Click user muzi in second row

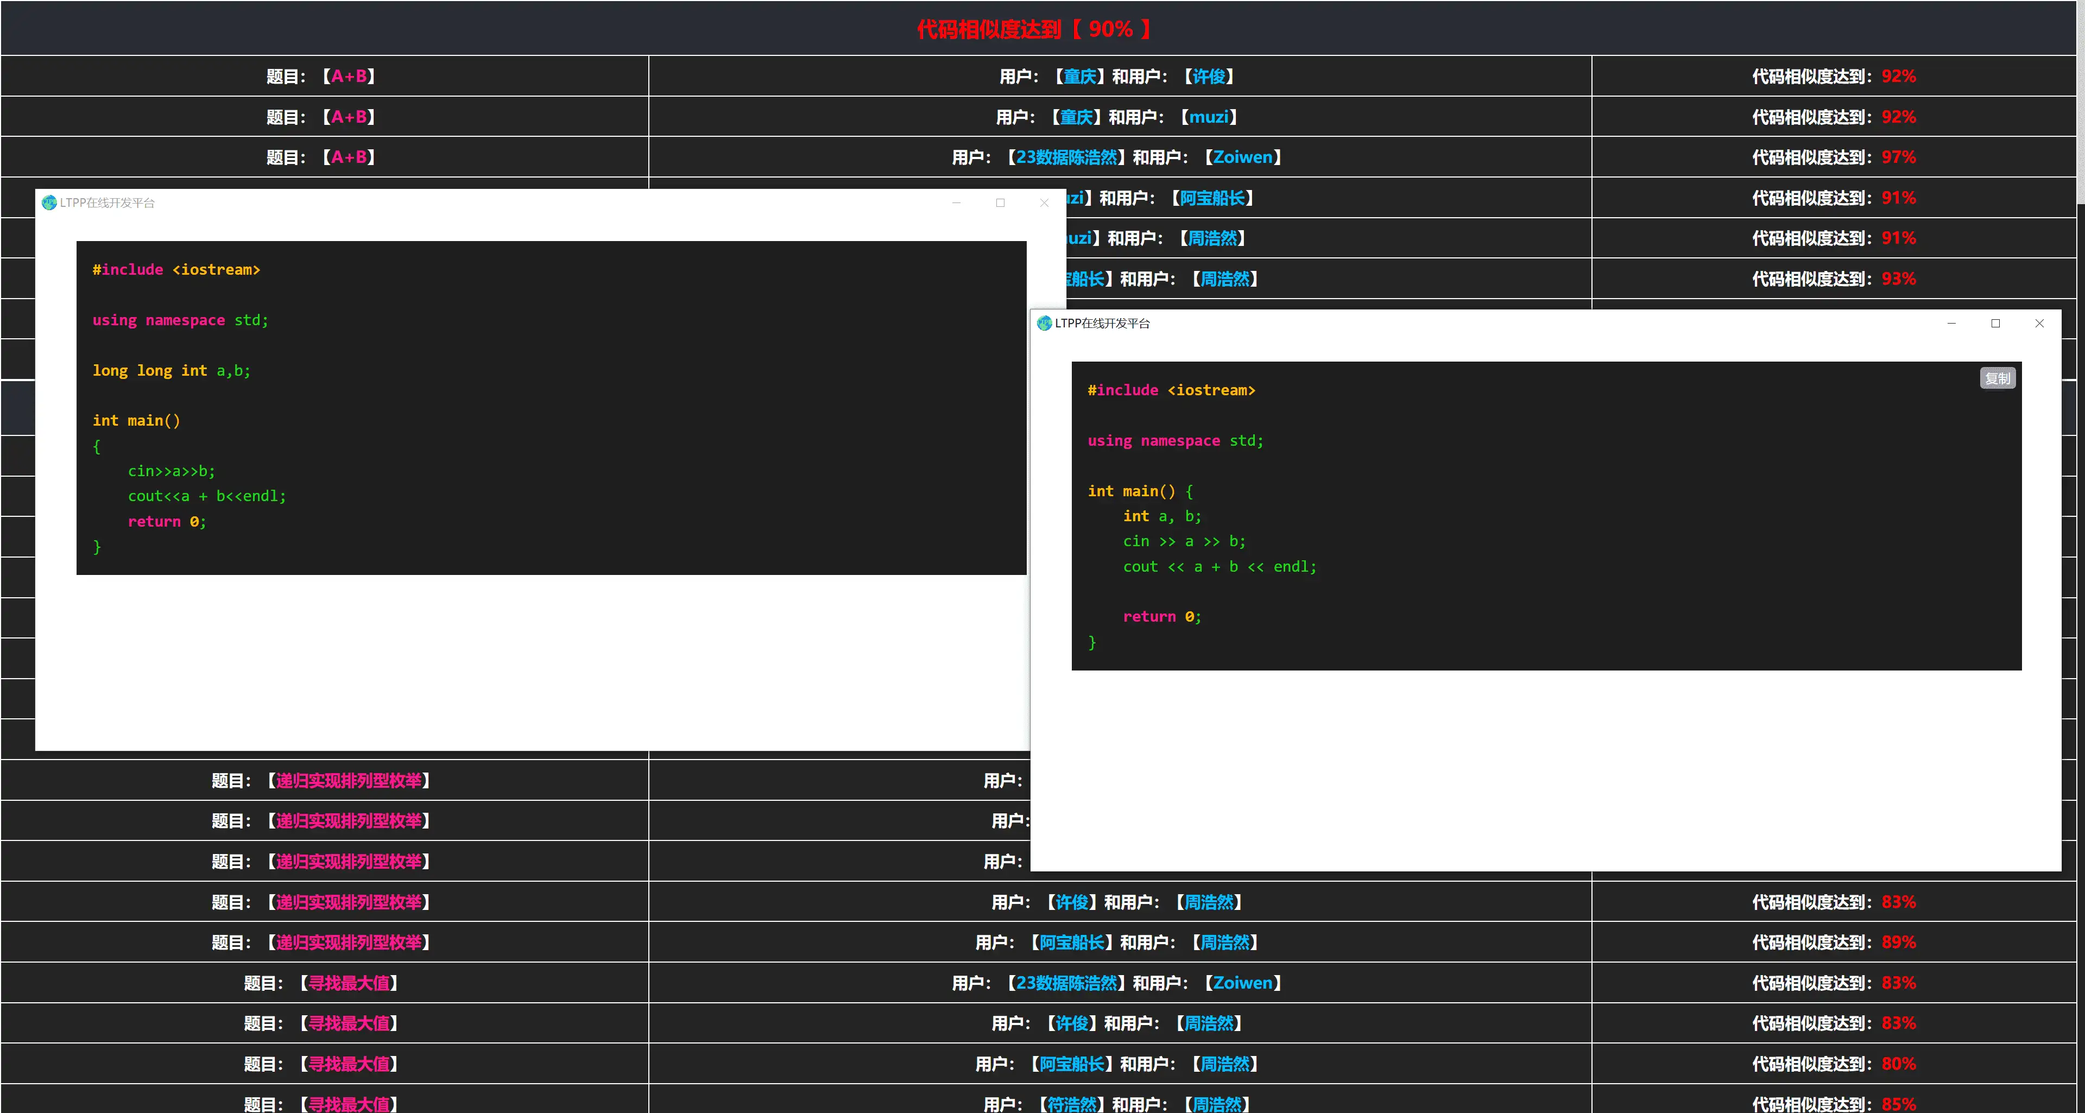pos(1209,117)
